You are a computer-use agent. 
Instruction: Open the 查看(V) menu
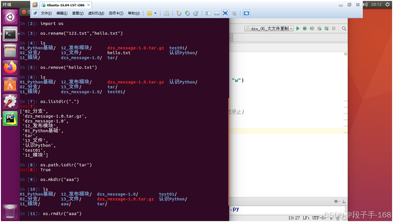(x=78, y=13)
